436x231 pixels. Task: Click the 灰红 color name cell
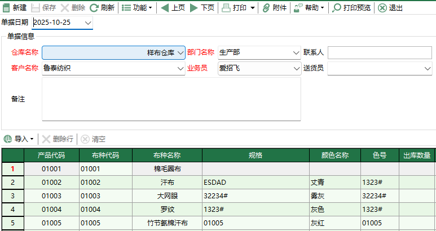click(335, 223)
